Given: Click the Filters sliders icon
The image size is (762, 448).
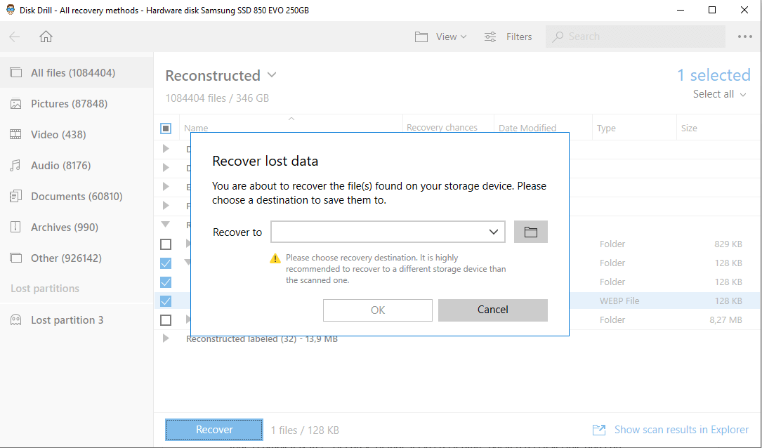Looking at the screenshot, I should 490,37.
